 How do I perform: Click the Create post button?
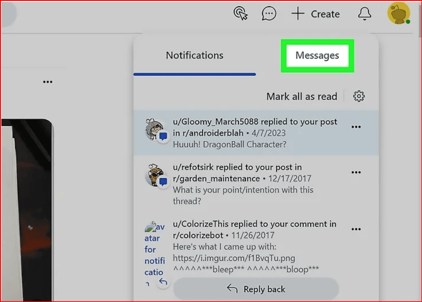click(315, 14)
